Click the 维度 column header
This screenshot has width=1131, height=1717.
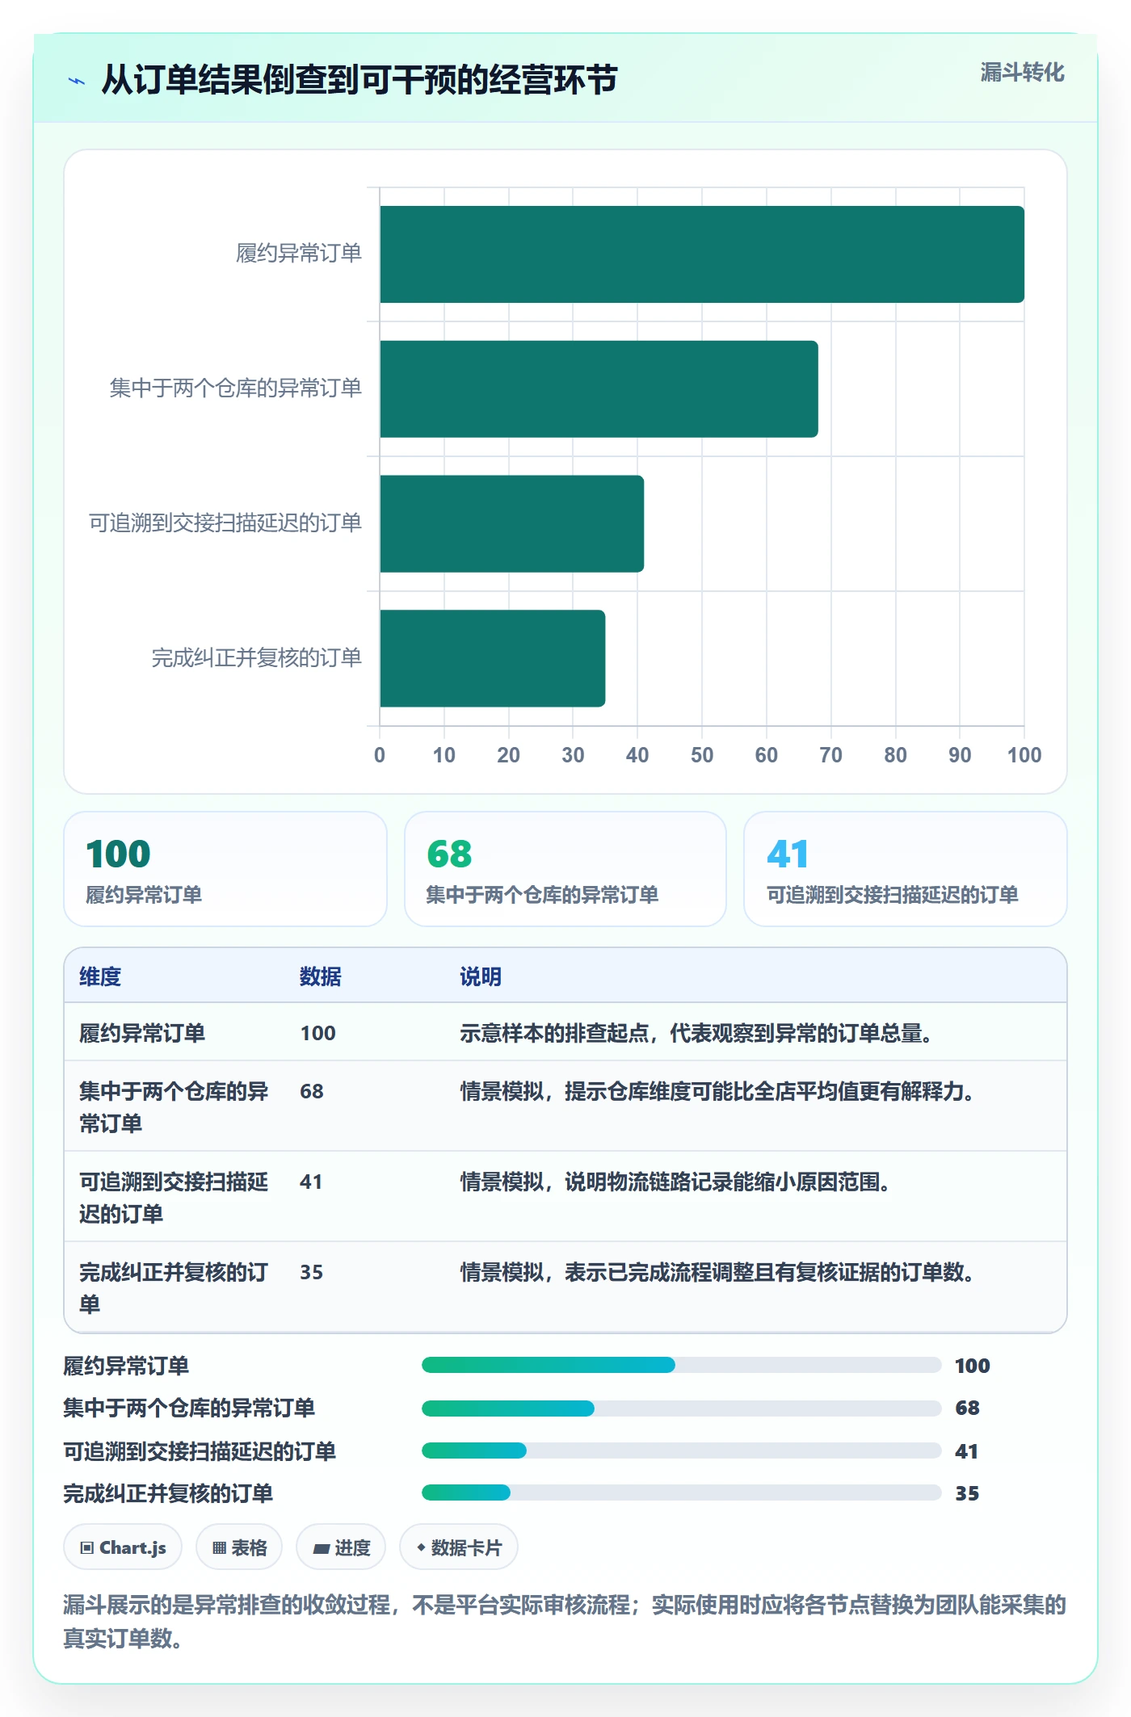point(100,976)
